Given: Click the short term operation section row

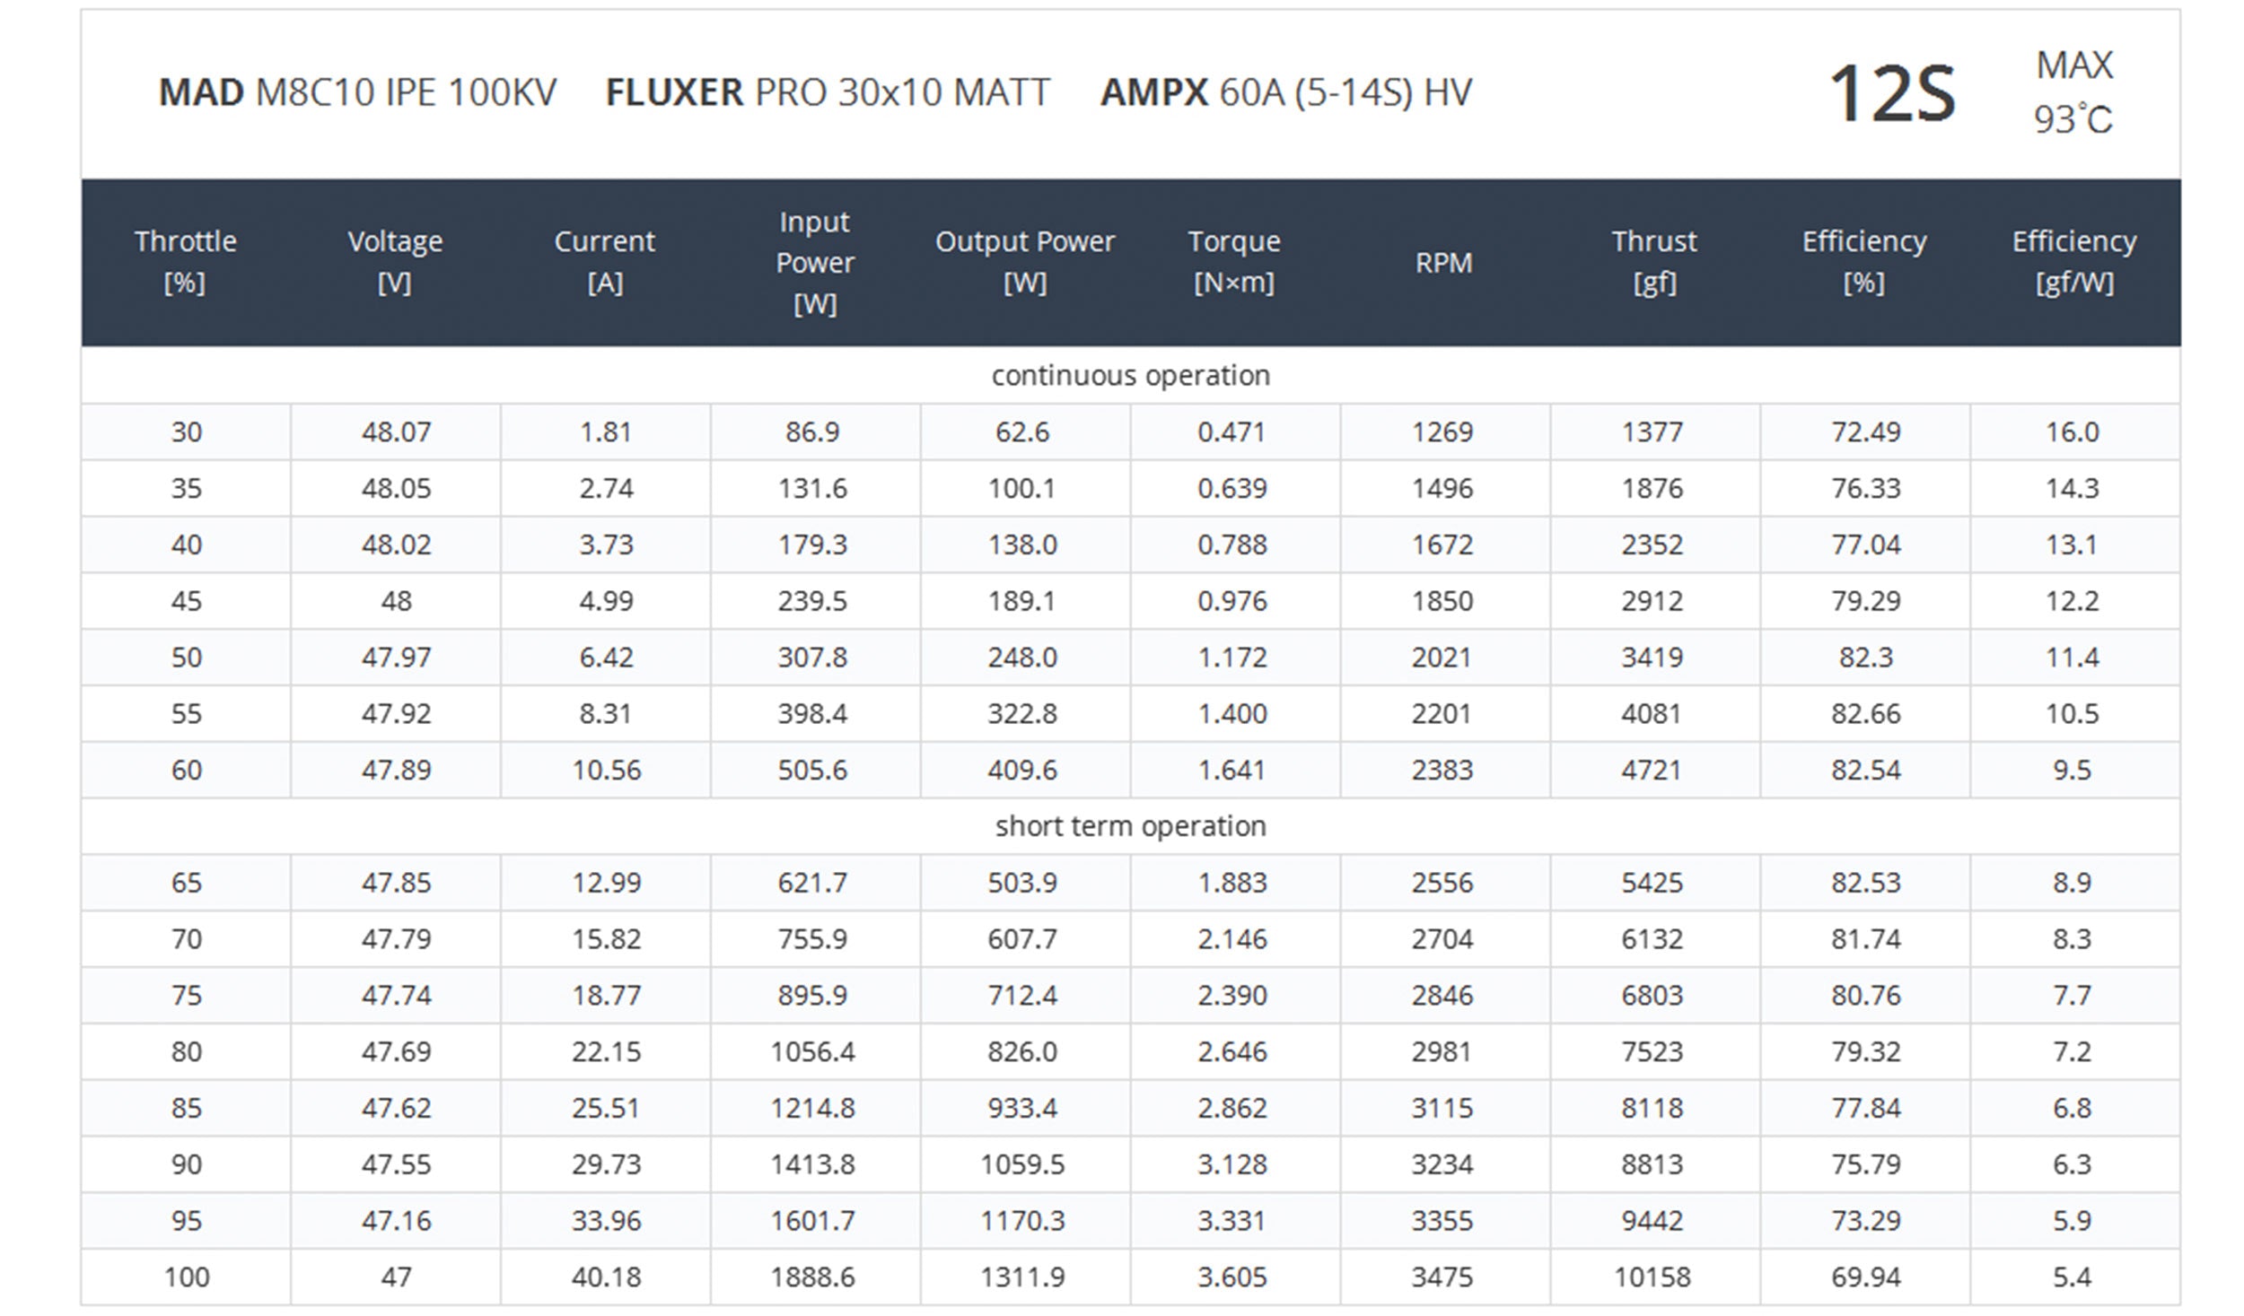Looking at the screenshot, I should click(x=1130, y=826).
